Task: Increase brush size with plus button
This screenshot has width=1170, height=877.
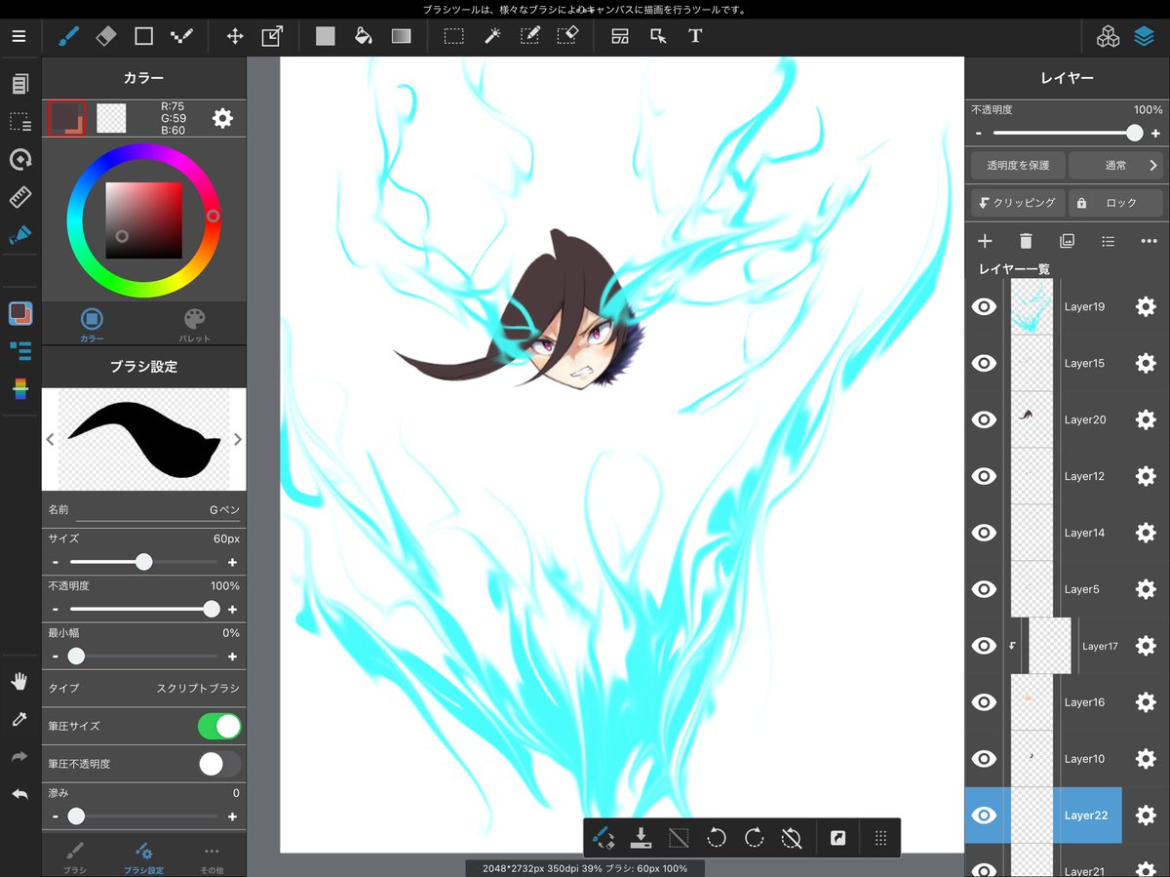Action: tap(232, 562)
